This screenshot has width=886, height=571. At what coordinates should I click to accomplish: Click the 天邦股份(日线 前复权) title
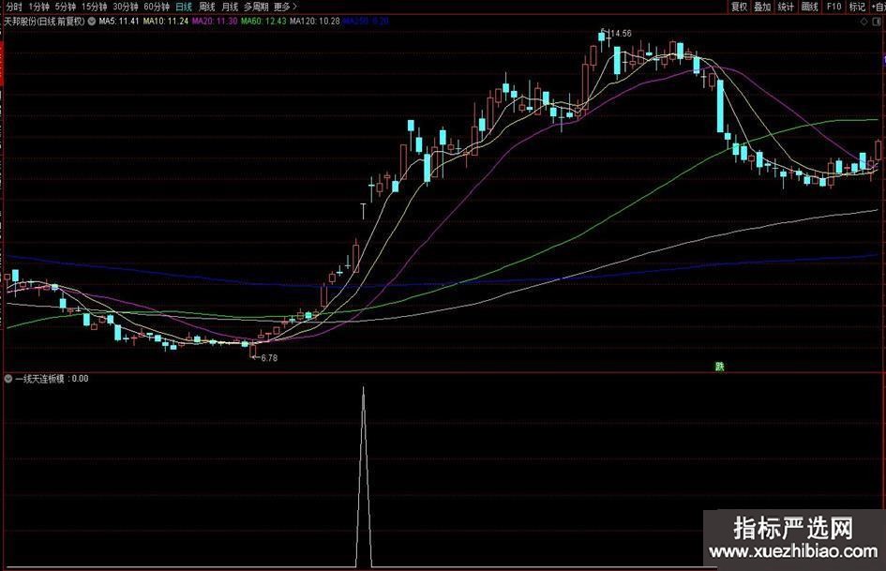click(44, 22)
